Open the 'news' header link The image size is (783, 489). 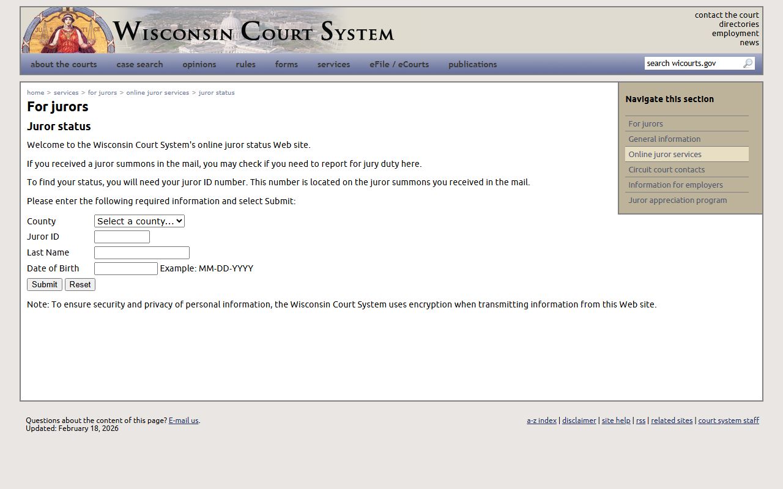point(749,43)
